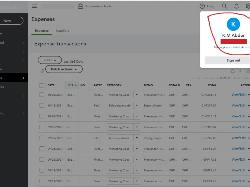Image resolution: width=250 pixels, height=187 pixels.
Task: Go to Previous page of results
Action: point(208,78)
